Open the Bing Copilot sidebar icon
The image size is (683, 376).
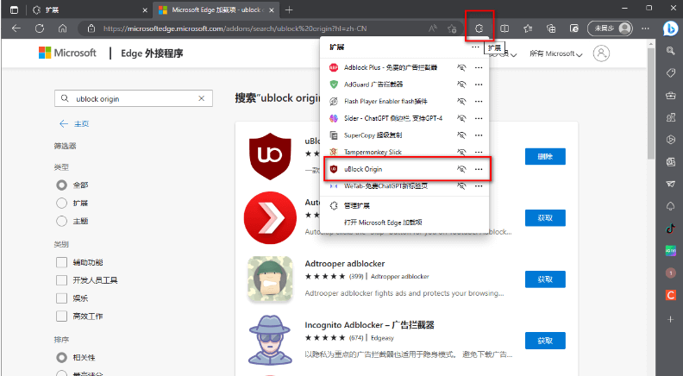tap(670, 28)
